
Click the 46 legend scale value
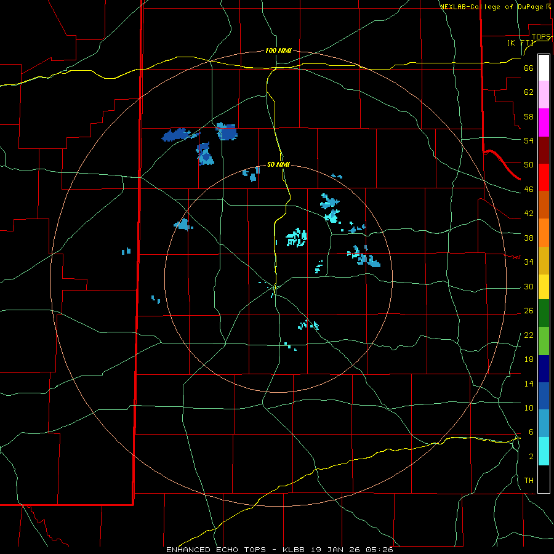coord(529,190)
